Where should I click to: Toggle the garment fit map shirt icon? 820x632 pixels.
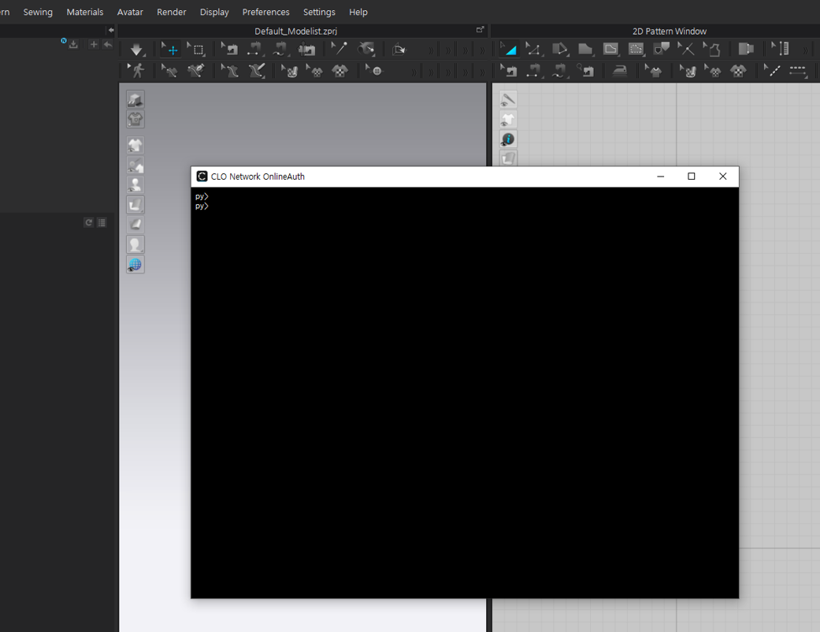click(135, 119)
